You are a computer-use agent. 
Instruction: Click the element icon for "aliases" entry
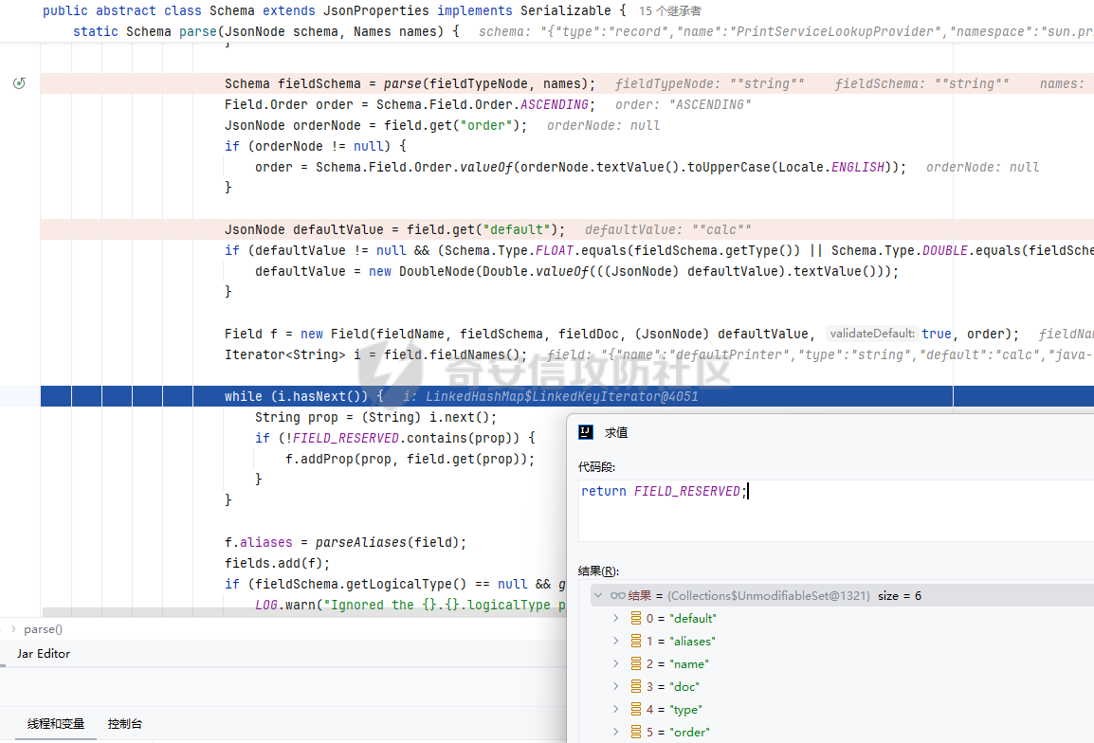pos(636,642)
